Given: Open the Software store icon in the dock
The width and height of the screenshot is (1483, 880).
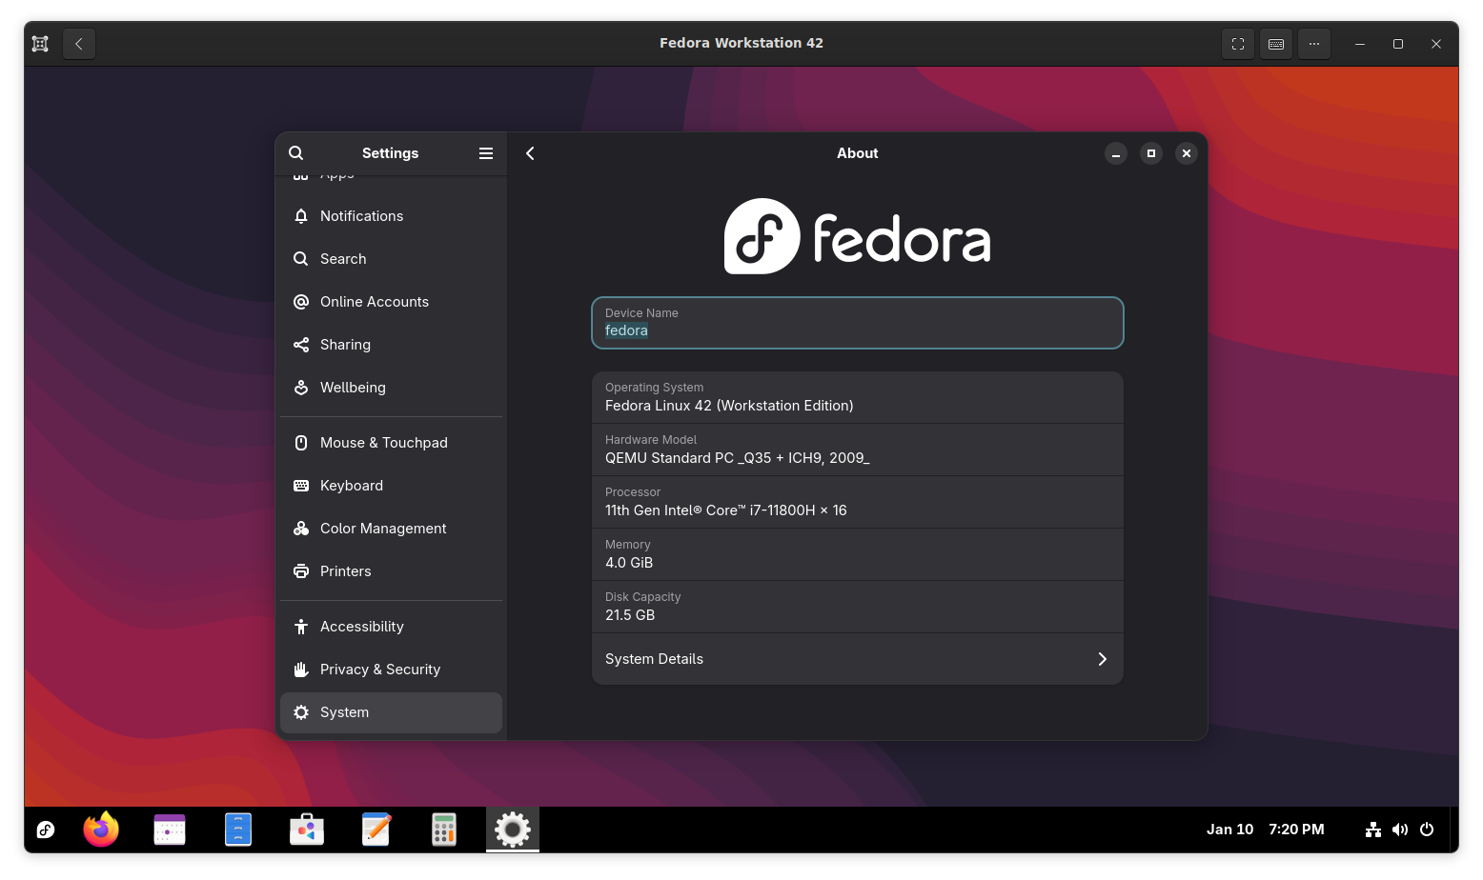Looking at the screenshot, I should click(x=307, y=830).
